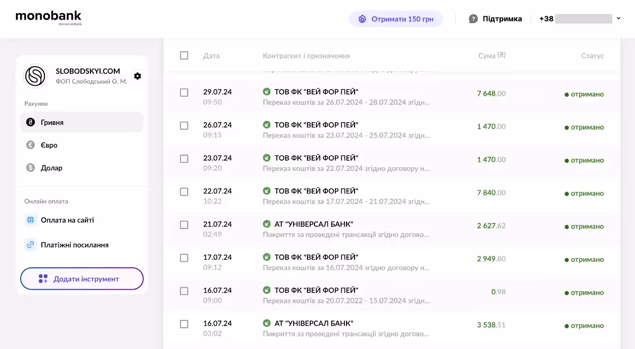Screen dimensions: 635x349
Task: Check the 23.07.24 transaction checkbox
Action: (x=184, y=159)
